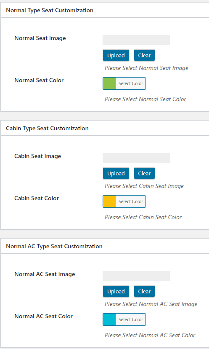Click the green Normal Seat color swatch
This screenshot has width=209, height=349.
click(109, 83)
